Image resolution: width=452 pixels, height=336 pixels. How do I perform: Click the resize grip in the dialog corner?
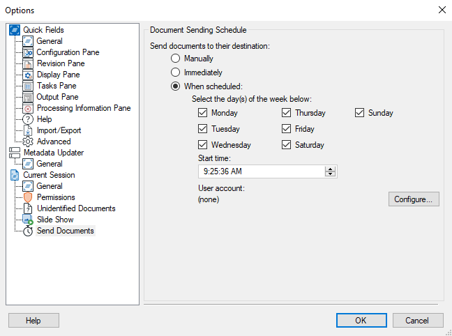[x=449, y=333]
